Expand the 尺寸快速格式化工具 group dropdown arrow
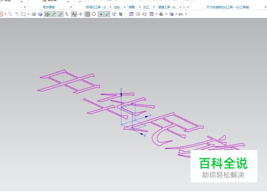Screen dimensions: 267x192 [265, 7]
